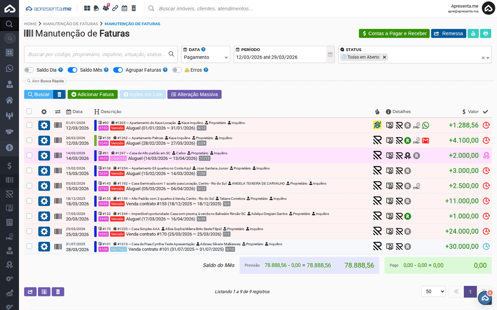Viewport: 497px width, 310px height.
Task: Click the trash icon in the top toolbar
Action: [134, 8]
